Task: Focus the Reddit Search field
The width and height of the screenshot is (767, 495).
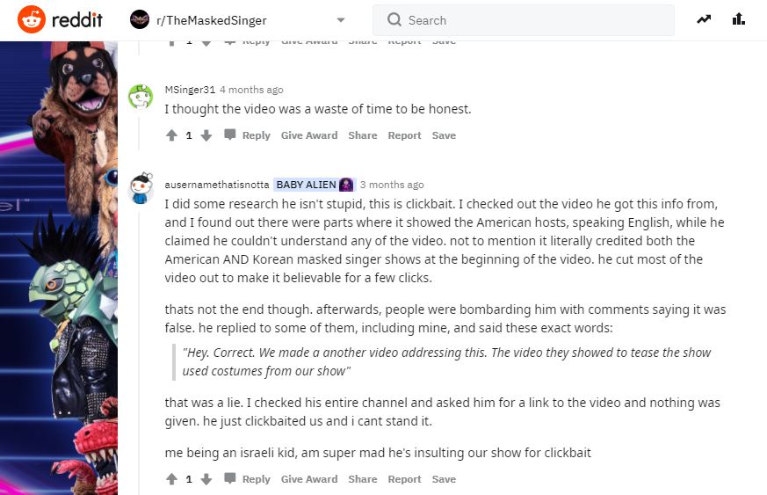Action: pyautogui.click(x=524, y=20)
